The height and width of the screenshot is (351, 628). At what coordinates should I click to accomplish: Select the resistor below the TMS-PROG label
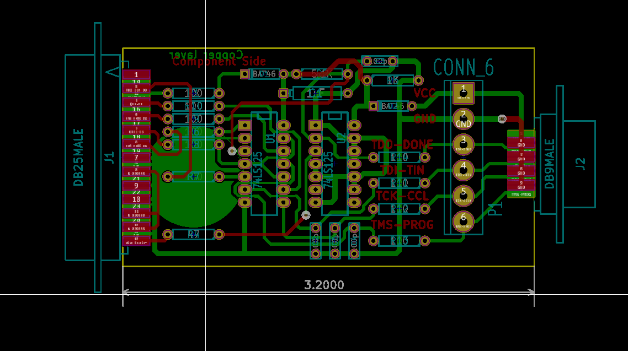(x=399, y=241)
